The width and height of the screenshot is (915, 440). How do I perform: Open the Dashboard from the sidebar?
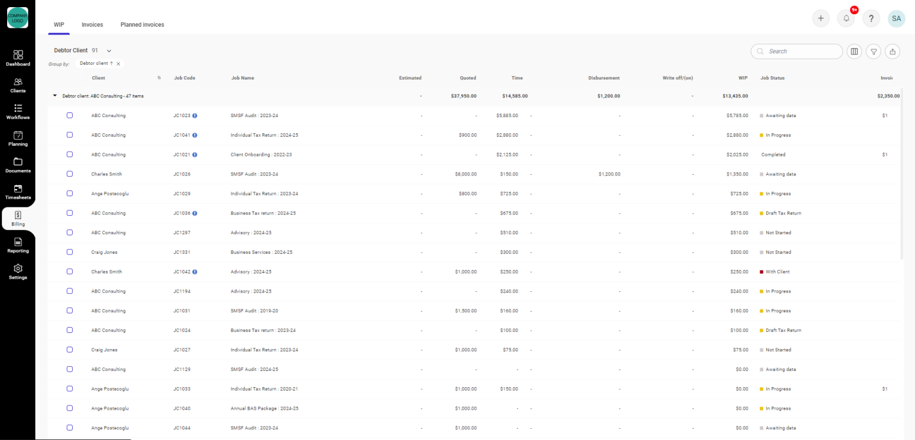(x=18, y=58)
